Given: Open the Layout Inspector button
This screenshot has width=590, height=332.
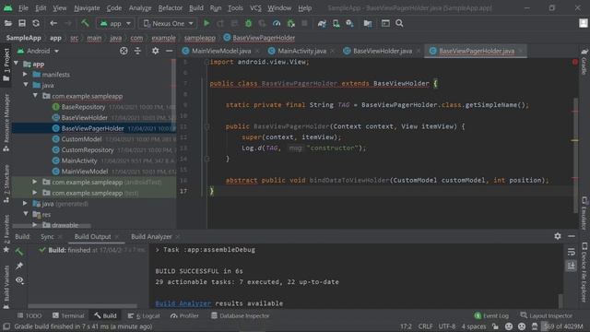Looking at the screenshot, I should pos(547,315).
